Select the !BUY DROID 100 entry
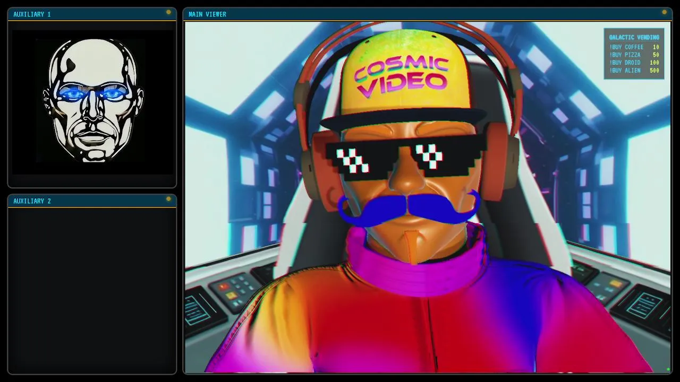 pyautogui.click(x=634, y=63)
